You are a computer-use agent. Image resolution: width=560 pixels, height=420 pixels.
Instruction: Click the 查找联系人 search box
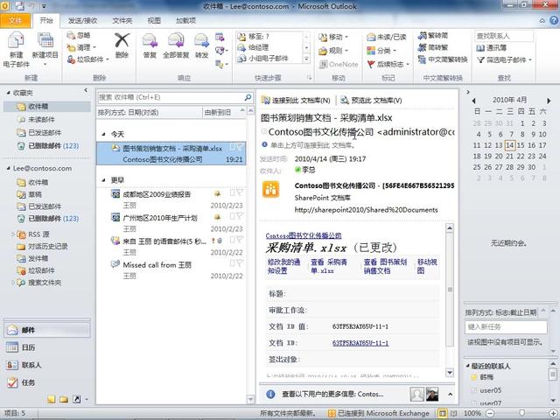pos(504,36)
